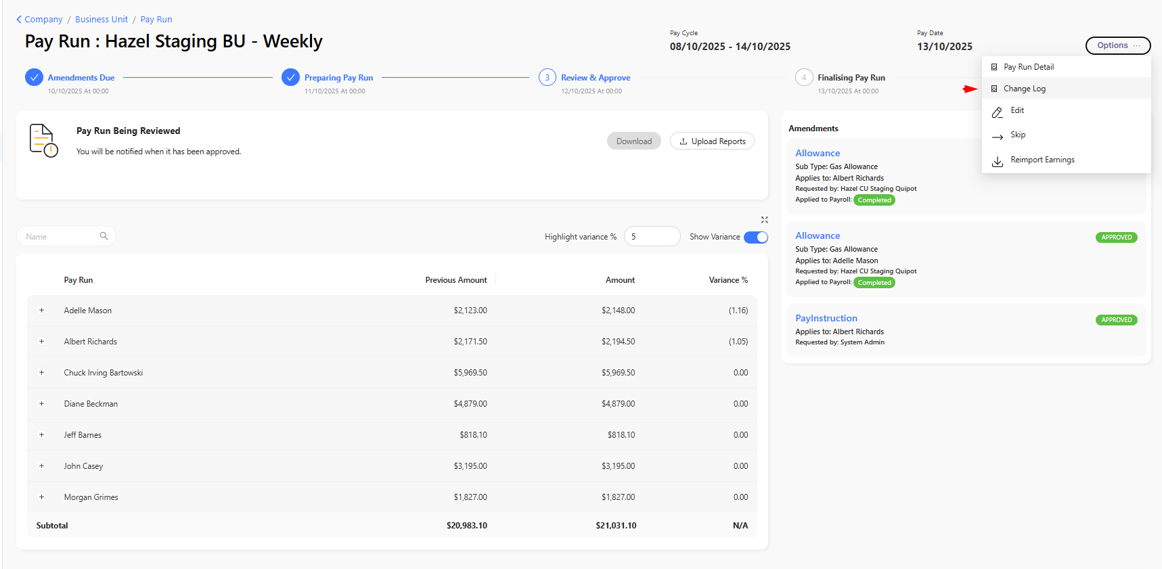Click the upload icon on Upload Reports

click(x=684, y=141)
